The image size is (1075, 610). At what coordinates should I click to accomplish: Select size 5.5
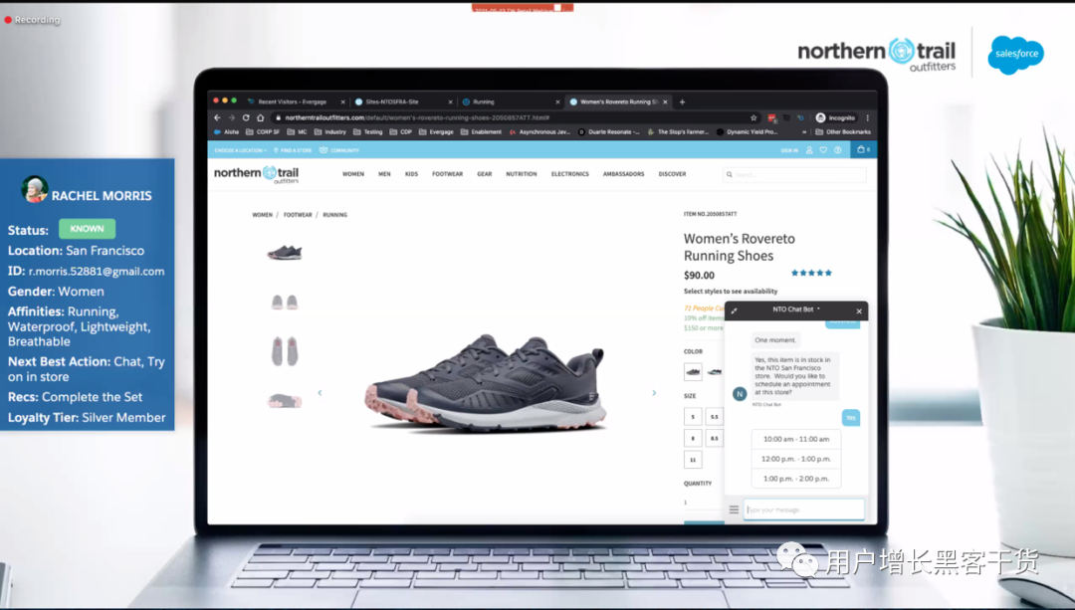(x=715, y=416)
